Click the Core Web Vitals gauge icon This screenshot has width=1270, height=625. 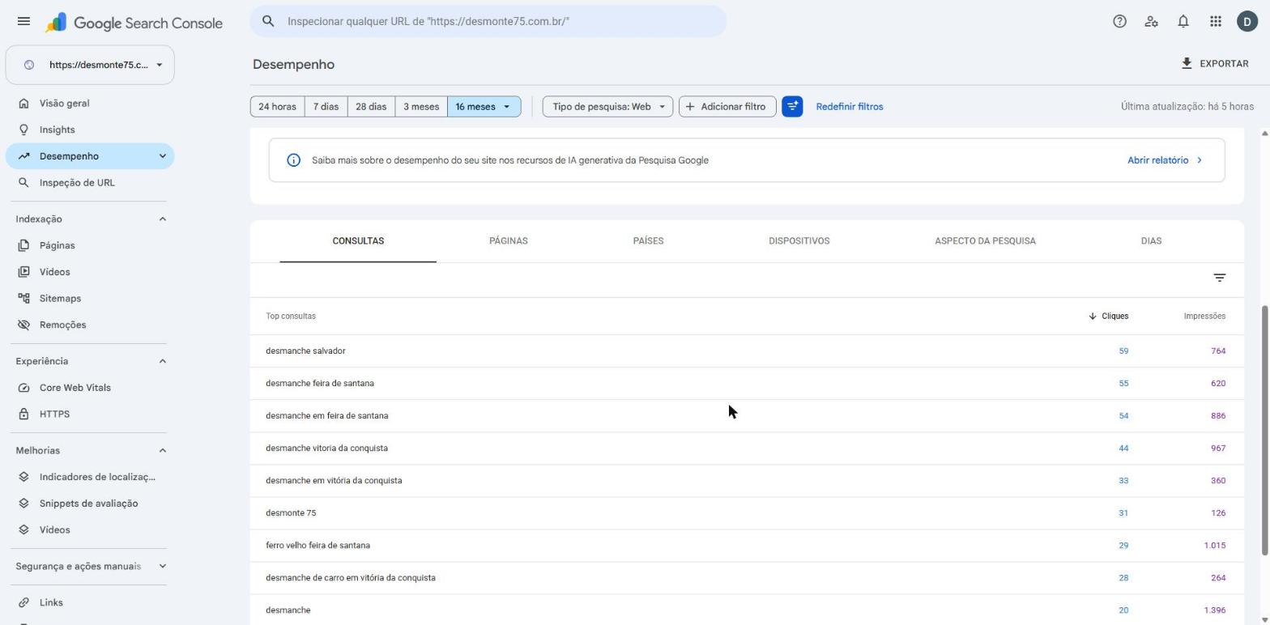[x=23, y=388]
